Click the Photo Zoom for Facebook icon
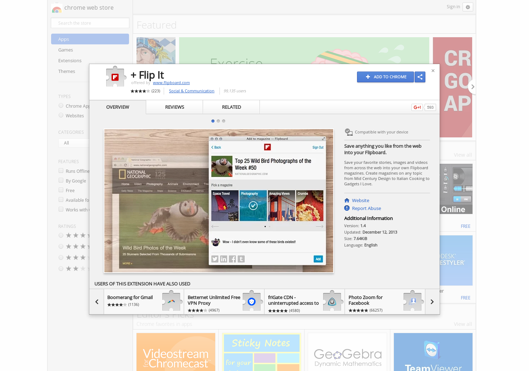Screen dimensions: 529x371 pyautogui.click(x=413, y=301)
